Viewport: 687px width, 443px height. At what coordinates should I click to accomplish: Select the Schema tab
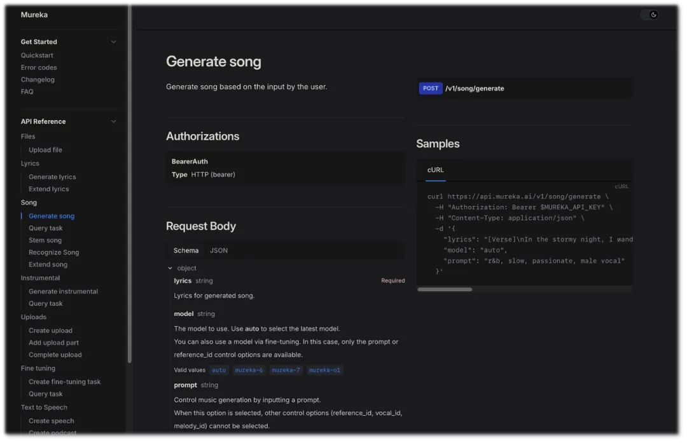tap(186, 250)
